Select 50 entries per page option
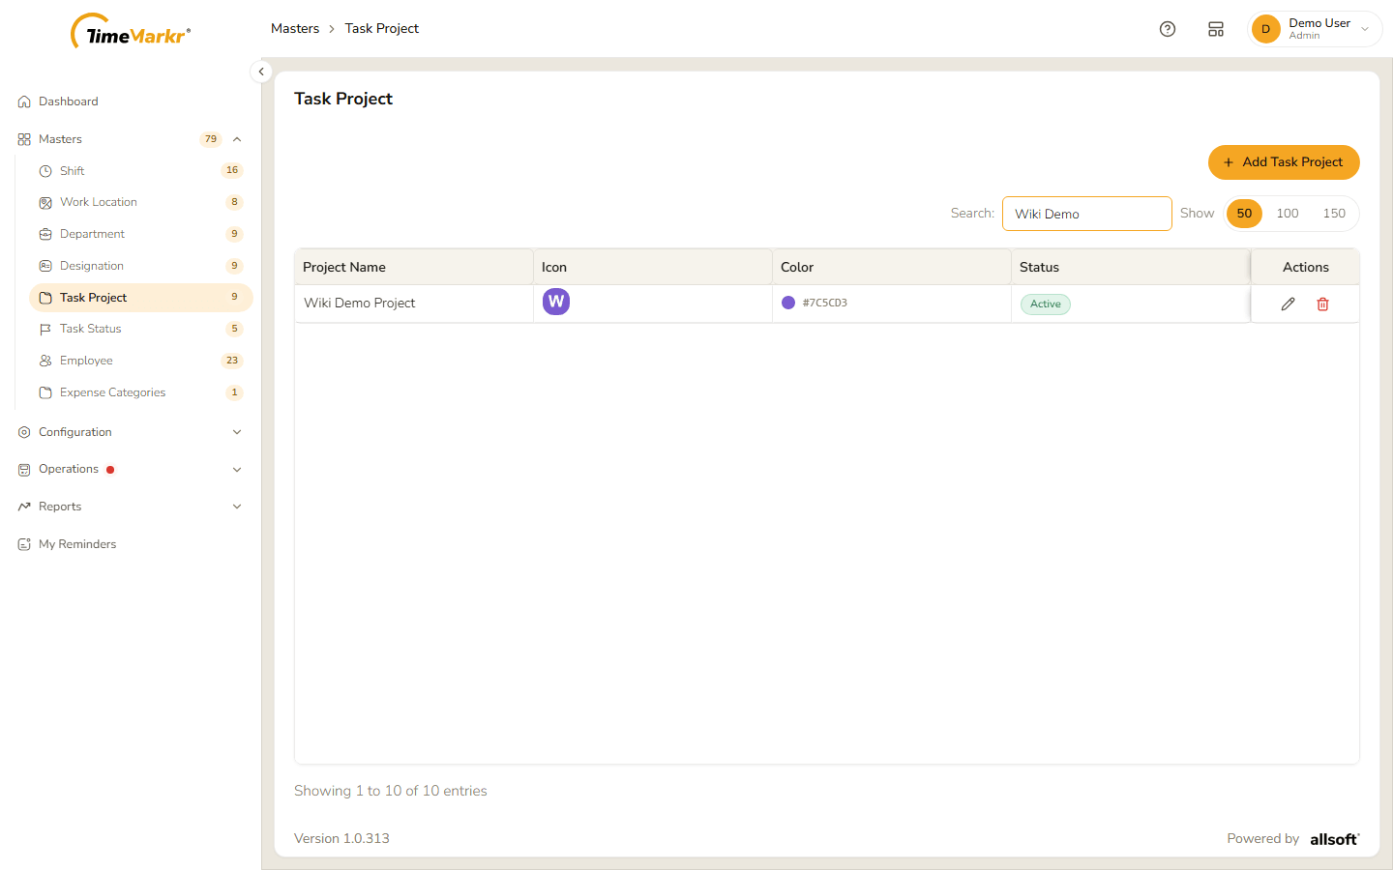1393x870 pixels. 1244,214
